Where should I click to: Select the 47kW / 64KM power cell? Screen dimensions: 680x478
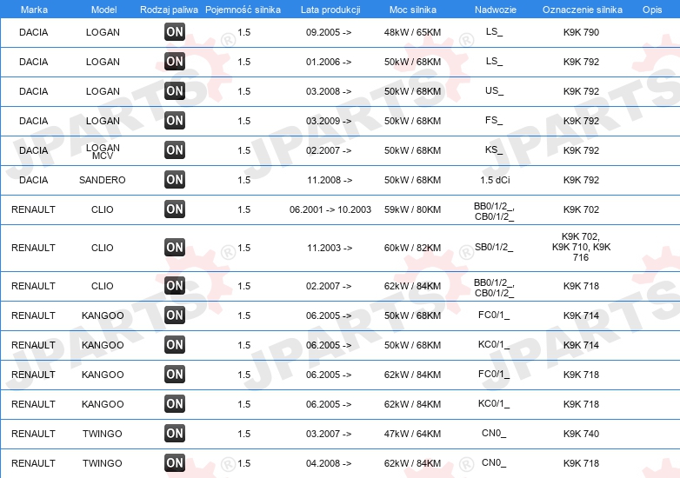pyautogui.click(x=412, y=434)
